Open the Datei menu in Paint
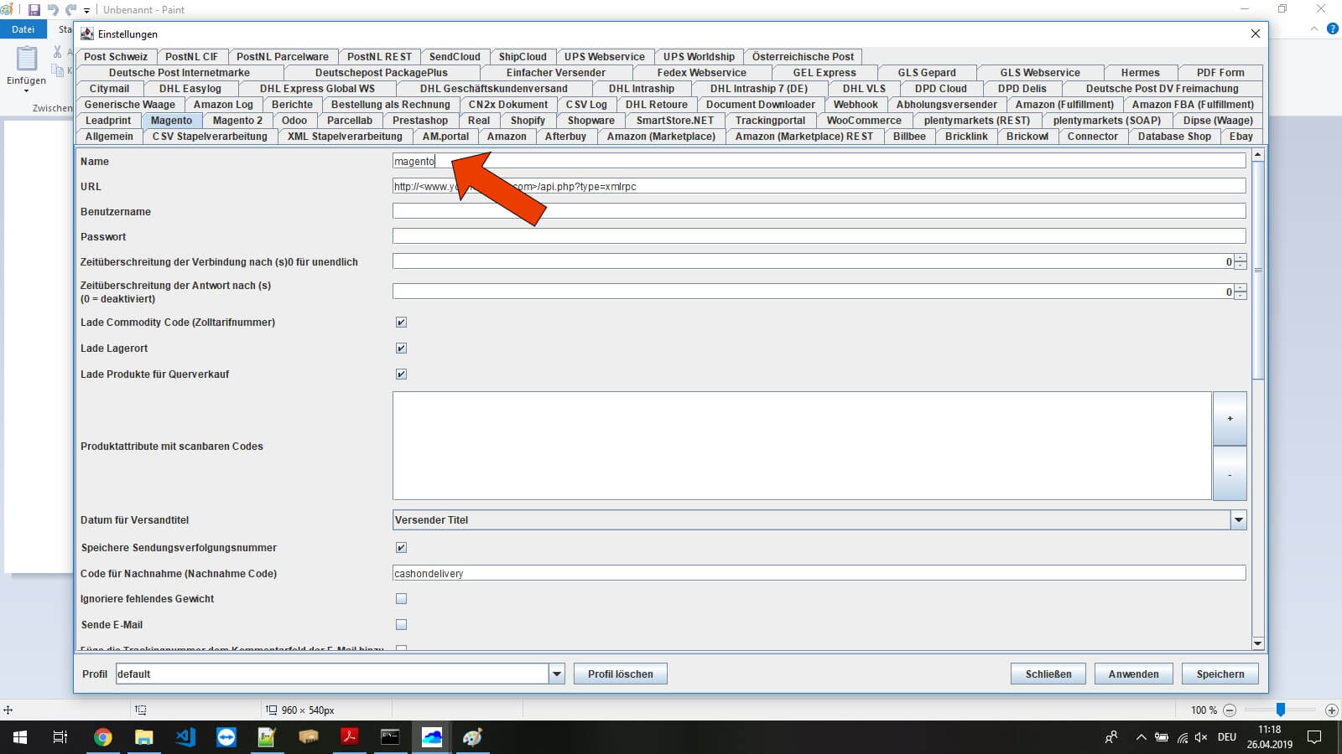Screen dimensions: 1342x754 (23, 29)
